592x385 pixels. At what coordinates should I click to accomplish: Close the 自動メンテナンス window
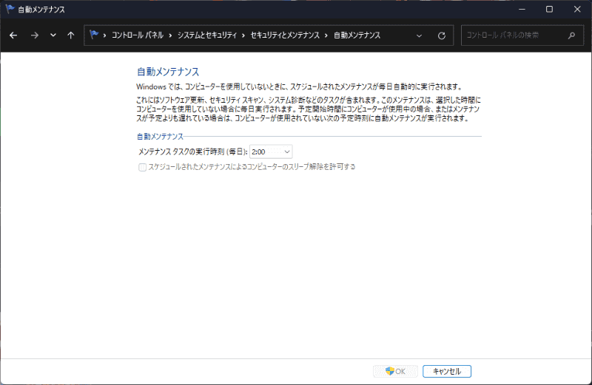coord(577,9)
